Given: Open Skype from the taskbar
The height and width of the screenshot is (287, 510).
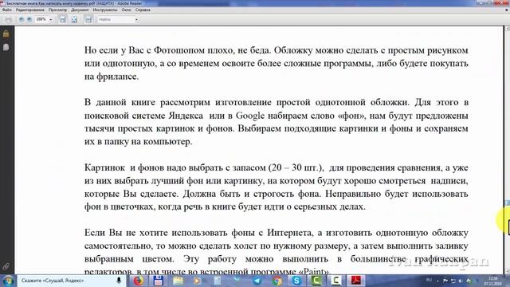Looking at the screenshot, I should 296,281.
